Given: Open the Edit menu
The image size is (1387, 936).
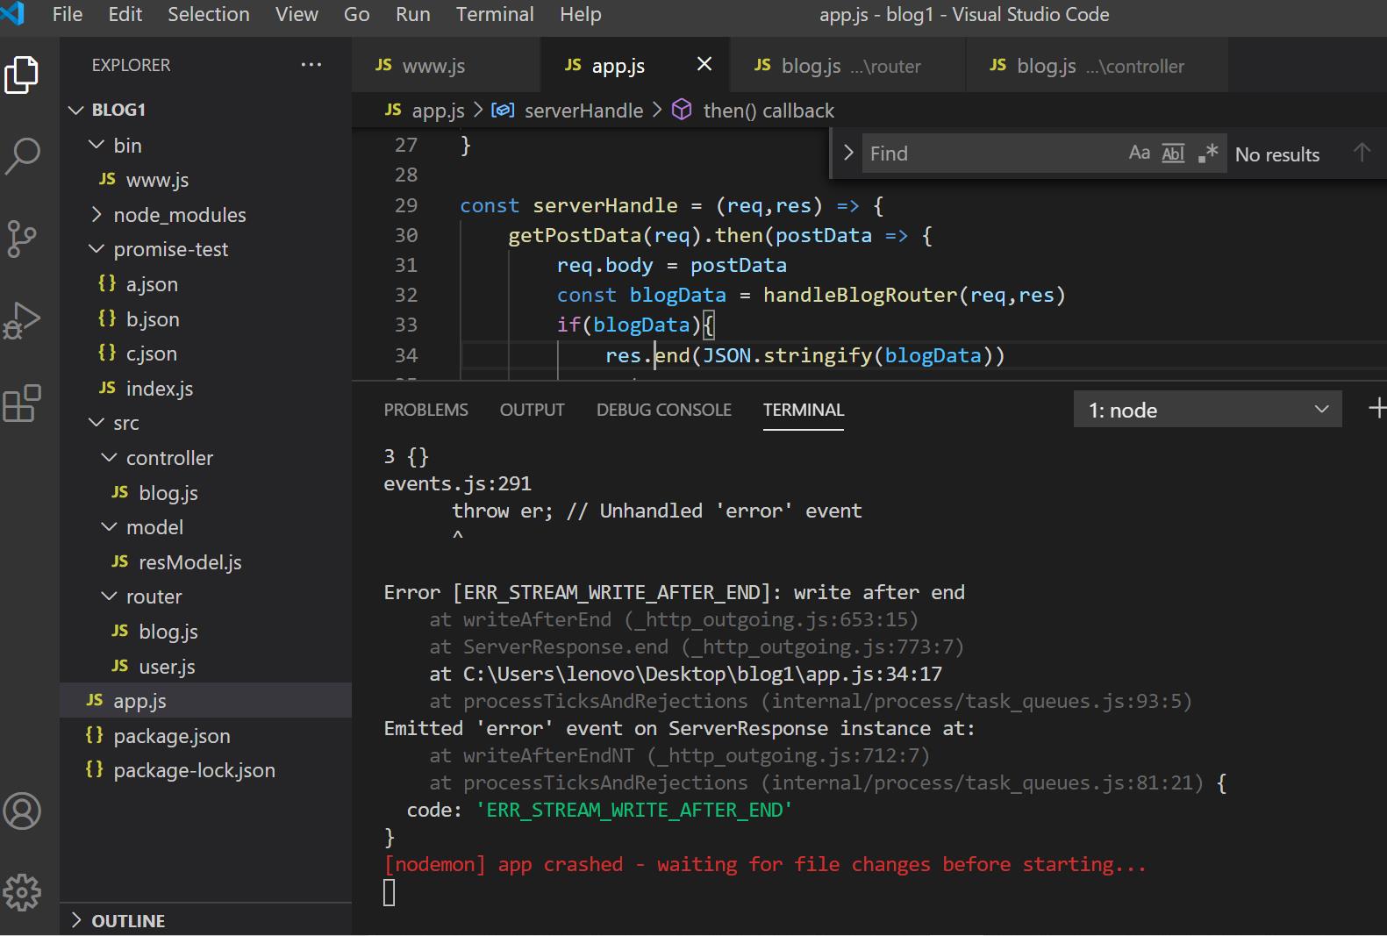Looking at the screenshot, I should [125, 15].
